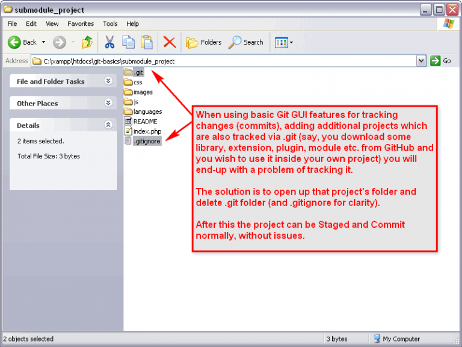This screenshot has height=347, width=462.
Task: Open the Favorites menu
Action: [80, 24]
